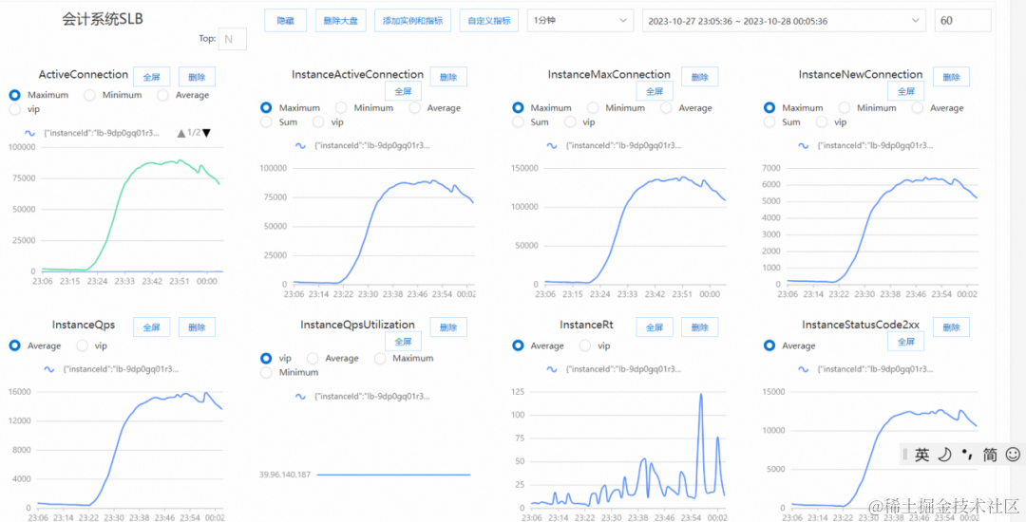The height and width of the screenshot is (522, 1026).
Task: Open InstanceRt chart 全屏
Action: [655, 327]
